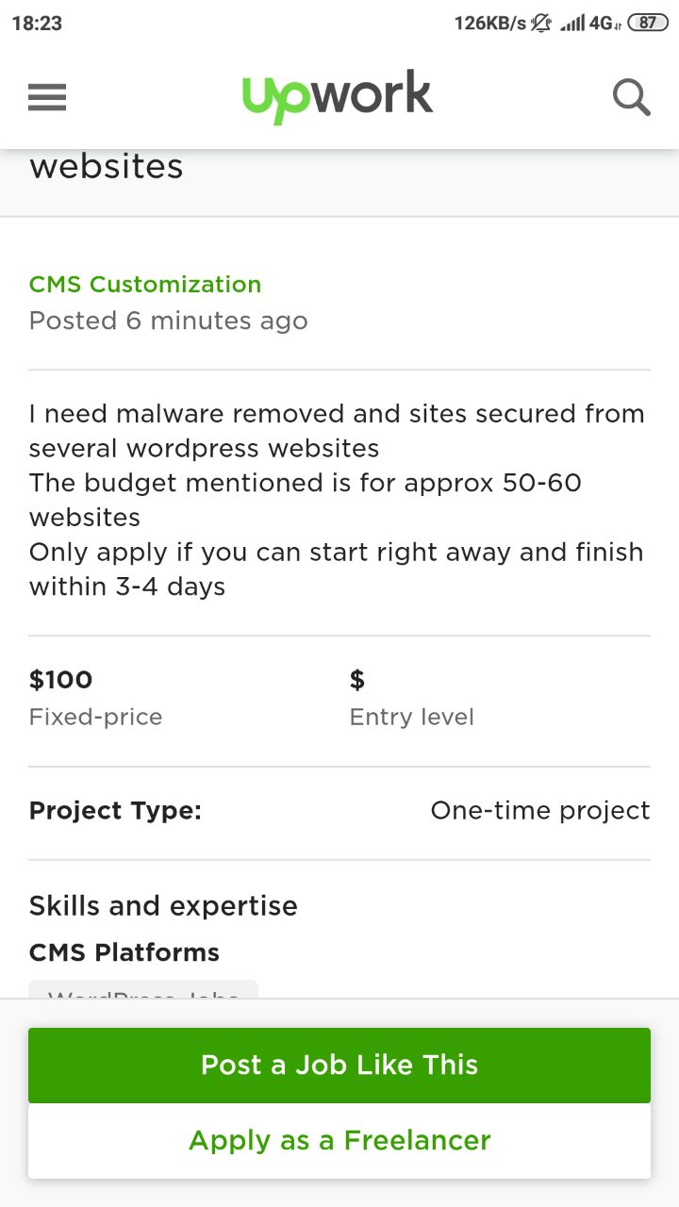Tap the CMS Platforms subheading
The width and height of the screenshot is (679, 1207).
(124, 951)
